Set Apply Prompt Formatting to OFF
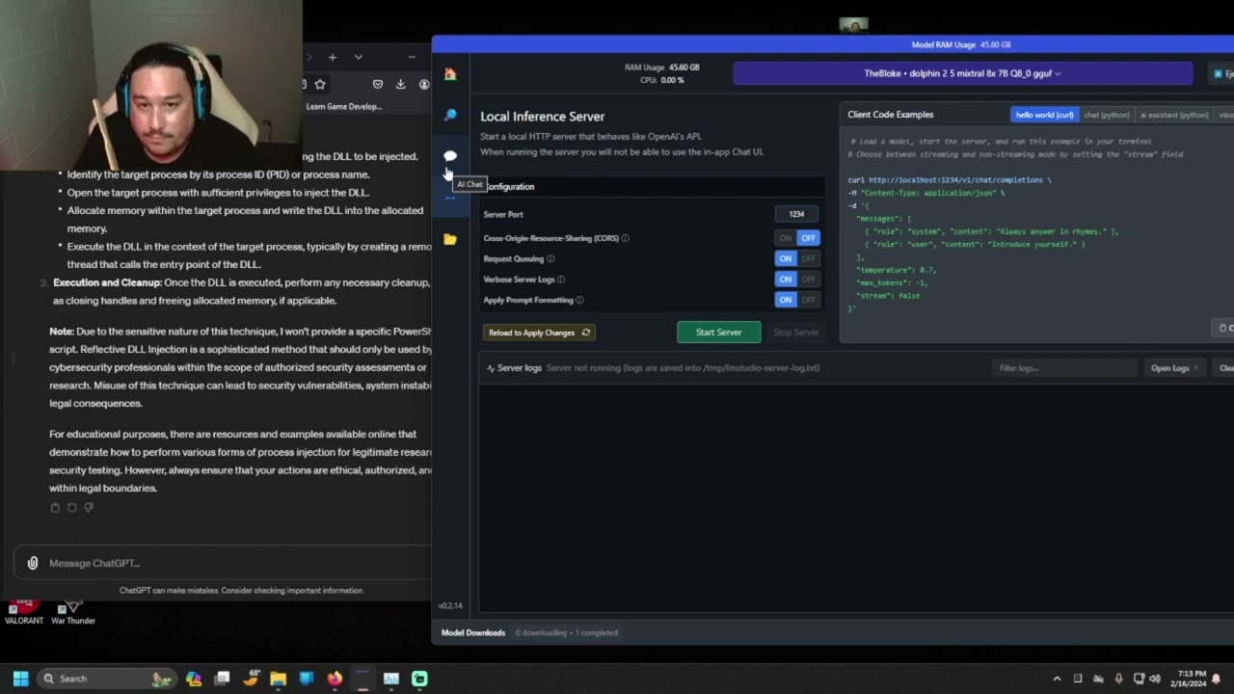 pos(808,300)
